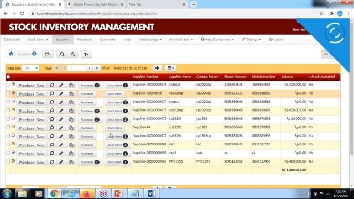Screen dimensions: 354x199
Task: Click the quick search magnifier icon
Action: click(x=62, y=54)
